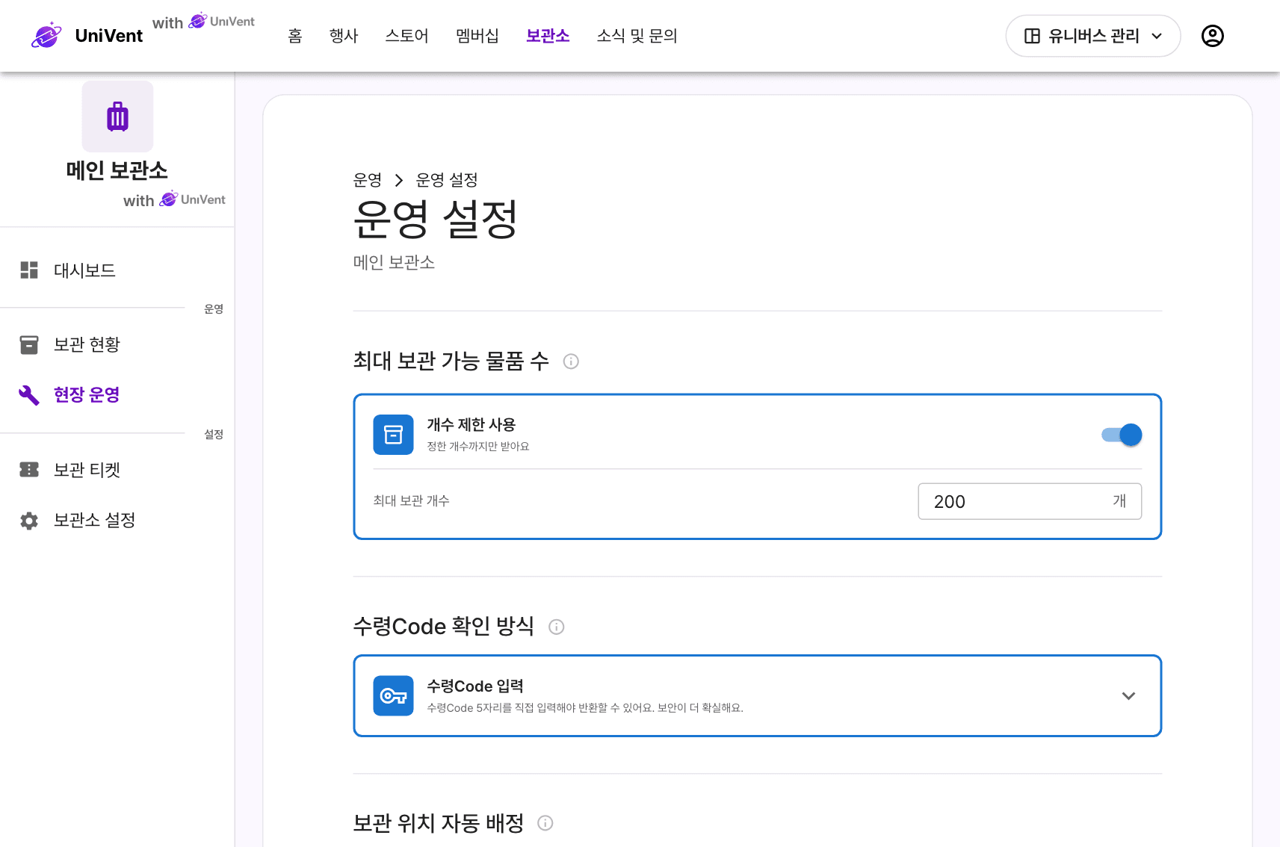
Task: Click info icon next to 수령Code 확인 방식
Action: 556,627
